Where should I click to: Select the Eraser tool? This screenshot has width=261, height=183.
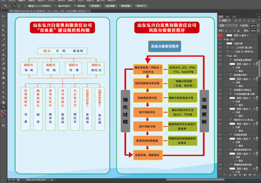[x=3, y=64]
